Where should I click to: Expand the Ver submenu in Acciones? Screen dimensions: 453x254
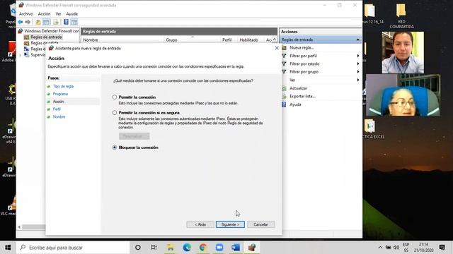(358, 80)
